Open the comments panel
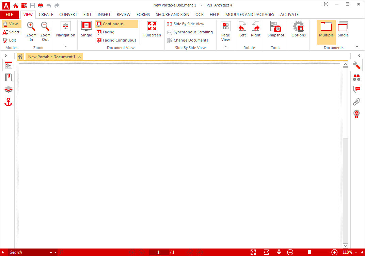Screen dimensions: 365x256 [356, 90]
